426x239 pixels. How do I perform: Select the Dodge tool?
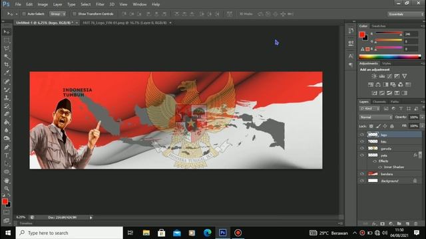tap(7, 138)
